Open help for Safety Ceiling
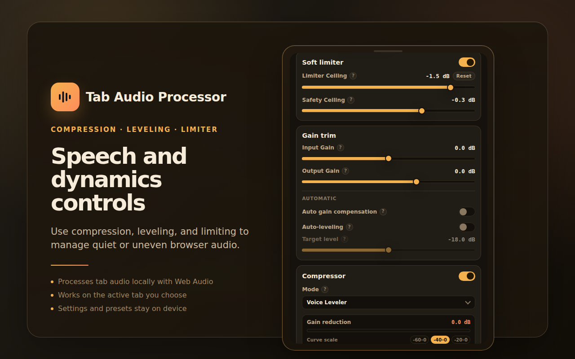Image resolution: width=575 pixels, height=359 pixels. coord(351,100)
